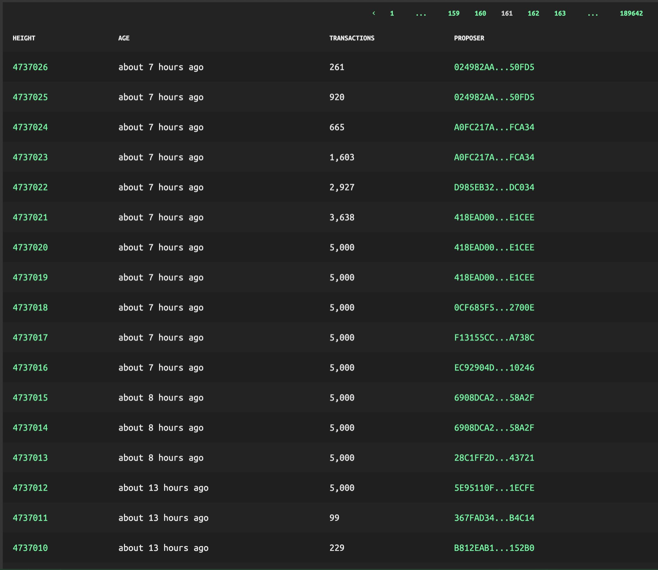Select transaction count 261
This screenshot has height=570, width=658.
pyautogui.click(x=337, y=67)
